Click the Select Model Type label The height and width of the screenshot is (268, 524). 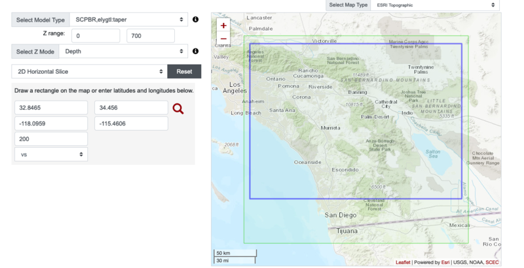(41, 20)
